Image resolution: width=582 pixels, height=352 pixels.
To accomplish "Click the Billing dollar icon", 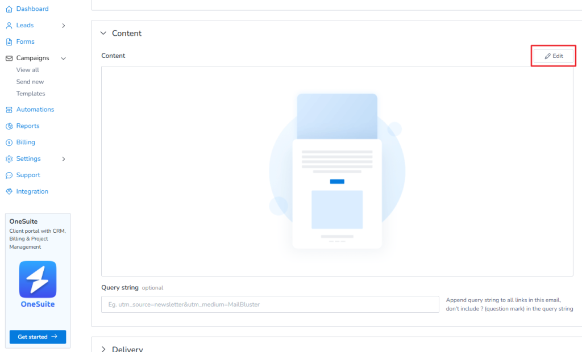I will coord(9,143).
